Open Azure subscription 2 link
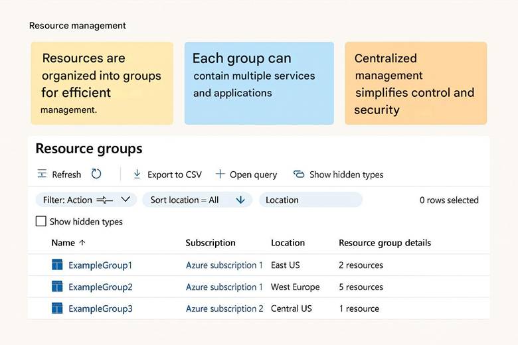Image resolution: width=518 pixels, height=345 pixels. 224,309
